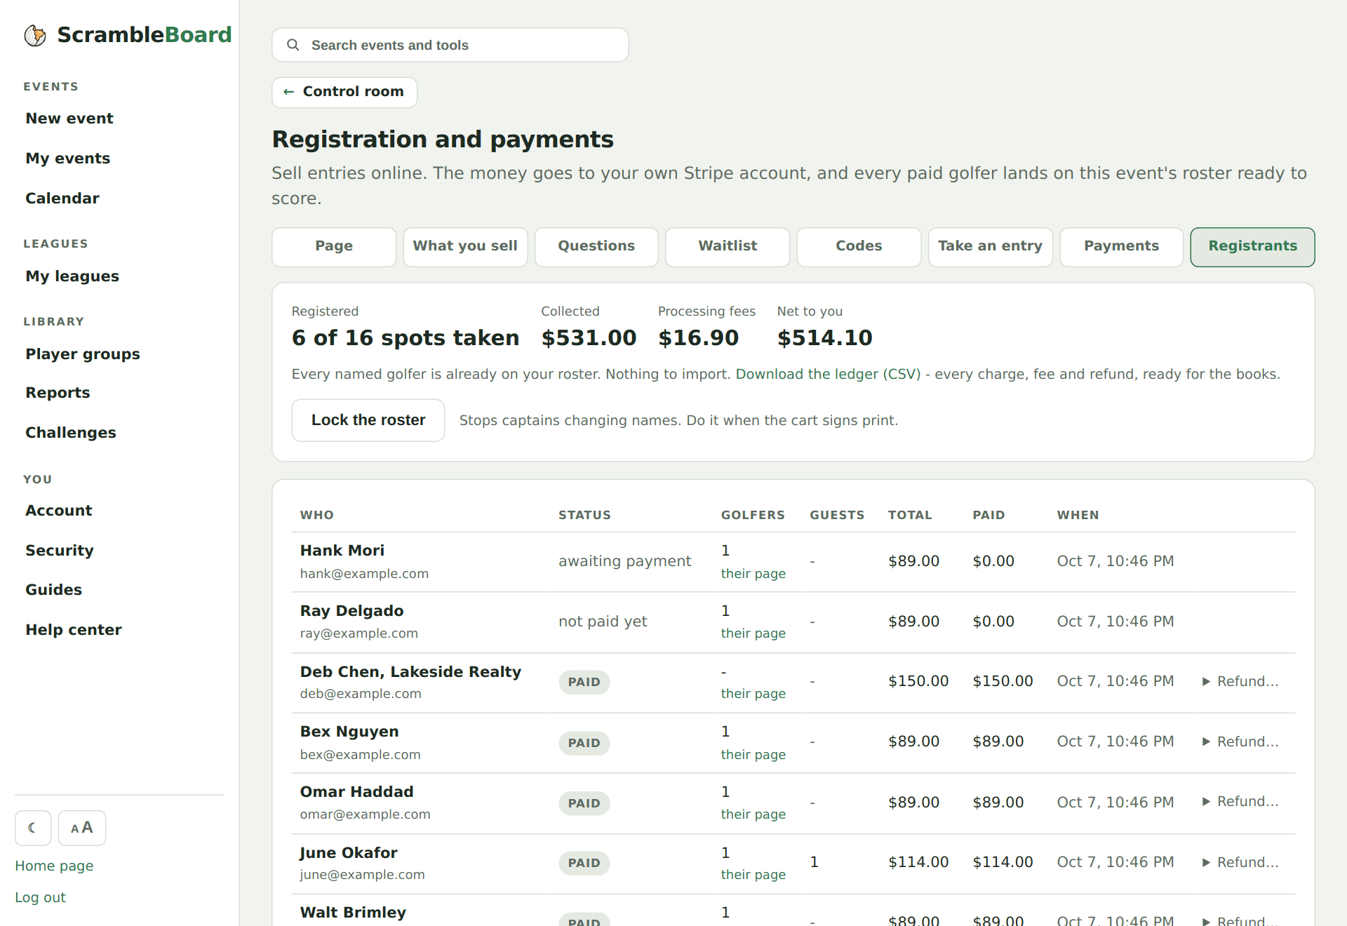Click the Lock the roster button

point(368,420)
